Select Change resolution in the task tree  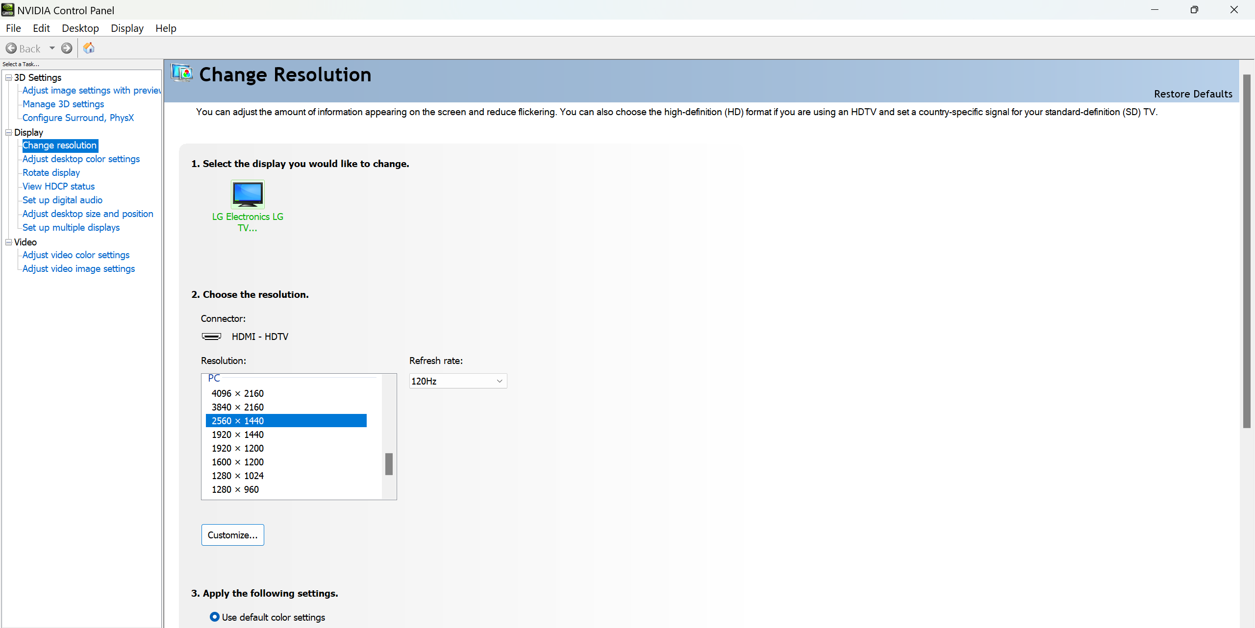60,145
